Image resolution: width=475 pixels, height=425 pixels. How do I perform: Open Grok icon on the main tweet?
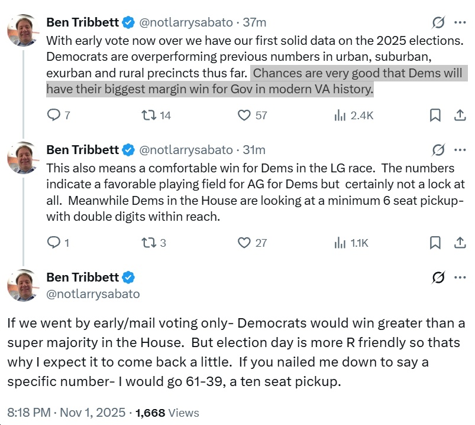pyautogui.click(x=438, y=277)
